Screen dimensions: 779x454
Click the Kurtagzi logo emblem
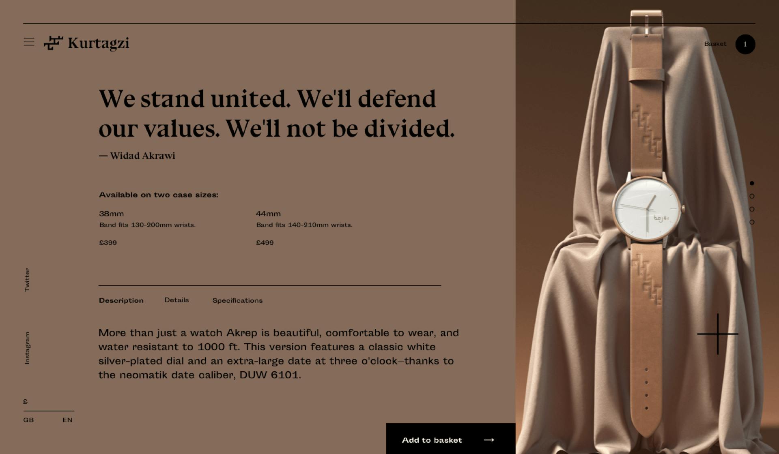(54, 43)
